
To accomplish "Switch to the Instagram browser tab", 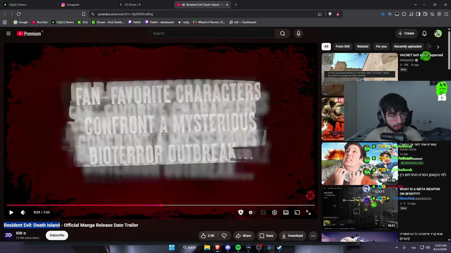I will [x=87, y=5].
